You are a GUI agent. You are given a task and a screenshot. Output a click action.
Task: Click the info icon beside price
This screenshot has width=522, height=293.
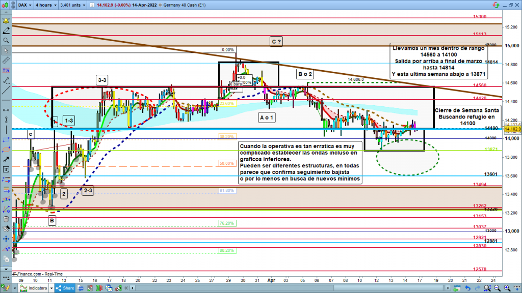[91, 5]
